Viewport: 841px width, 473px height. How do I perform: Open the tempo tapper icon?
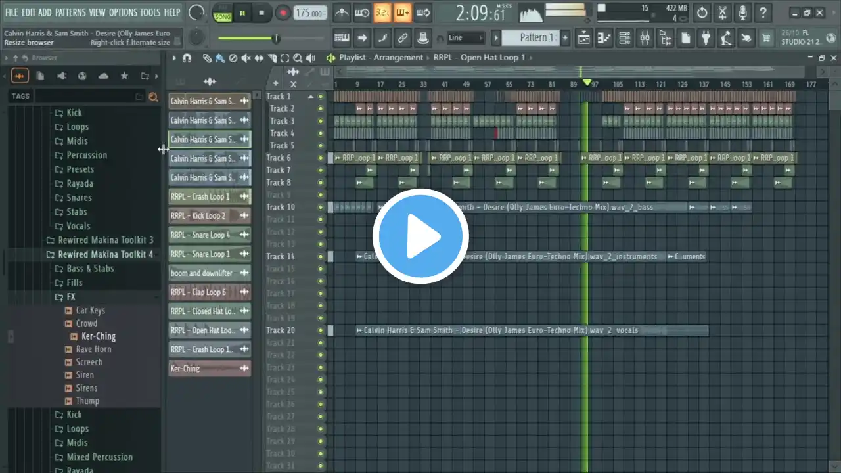coord(726,38)
